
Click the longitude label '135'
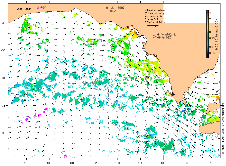coord(163,163)
